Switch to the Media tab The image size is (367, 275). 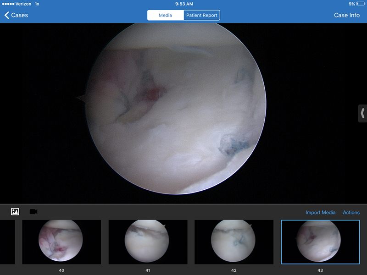pos(166,15)
